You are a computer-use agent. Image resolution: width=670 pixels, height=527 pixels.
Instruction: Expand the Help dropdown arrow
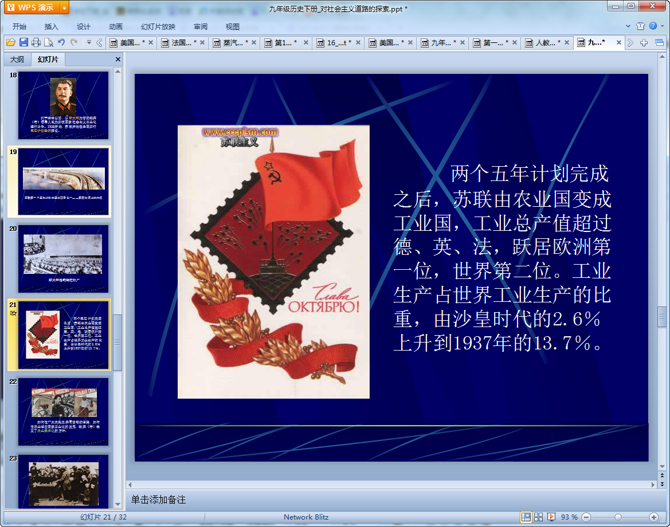click(x=663, y=26)
